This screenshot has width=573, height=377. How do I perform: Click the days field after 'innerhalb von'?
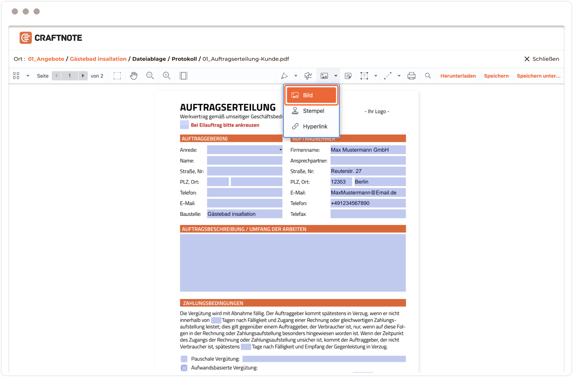[x=216, y=320]
